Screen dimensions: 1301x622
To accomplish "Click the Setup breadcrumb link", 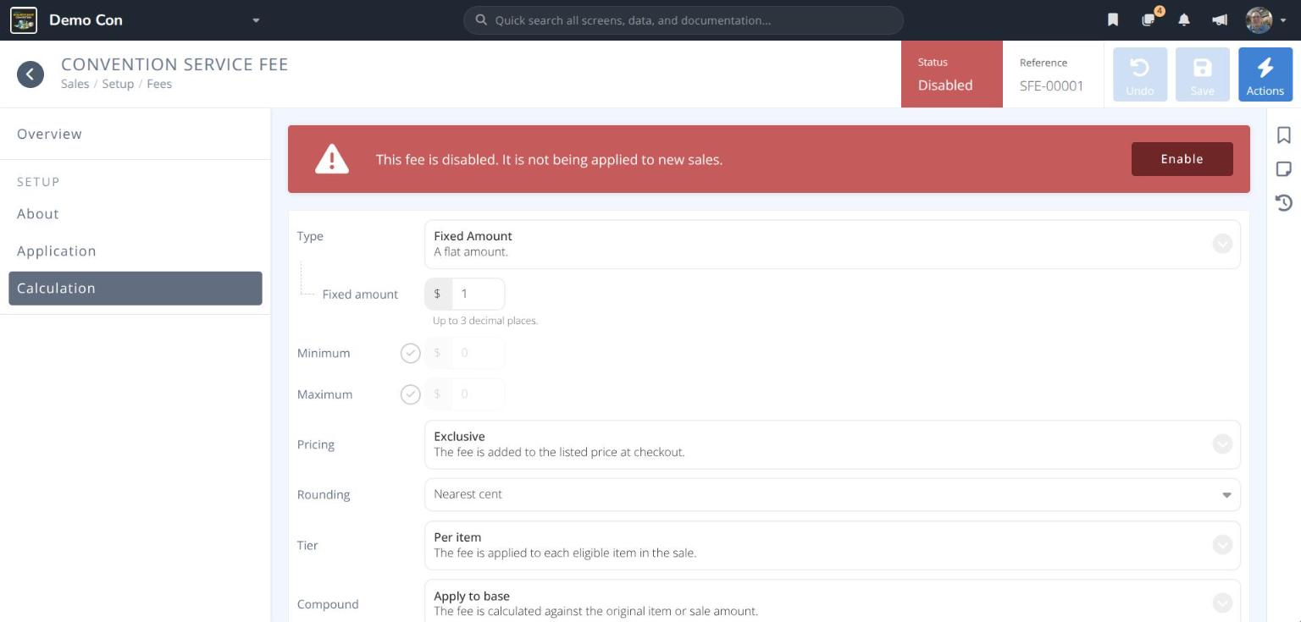I will [x=118, y=84].
